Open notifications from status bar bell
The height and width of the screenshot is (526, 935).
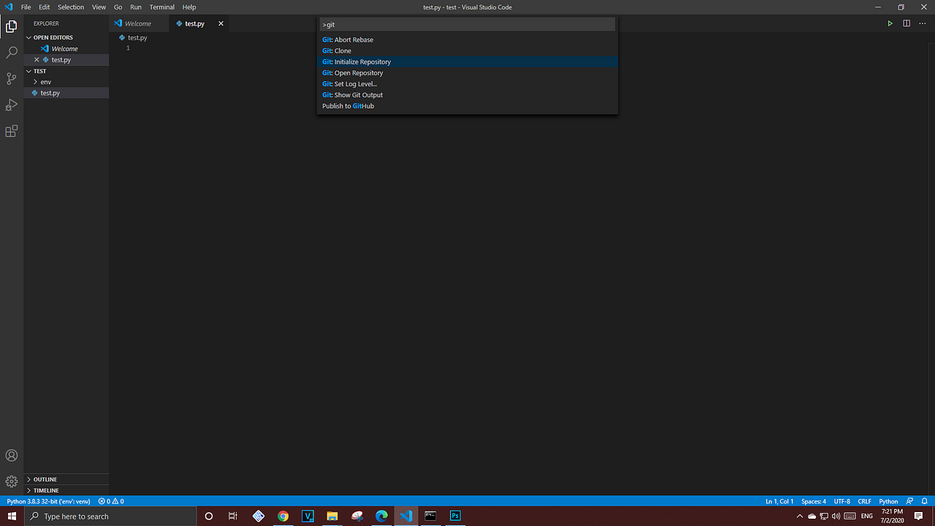pos(923,501)
